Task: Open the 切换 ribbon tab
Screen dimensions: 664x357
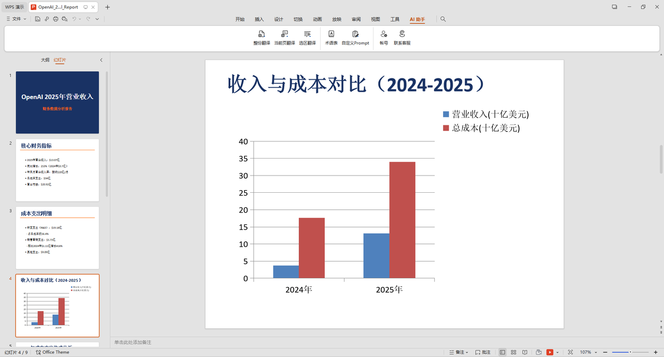Action: 298,19
